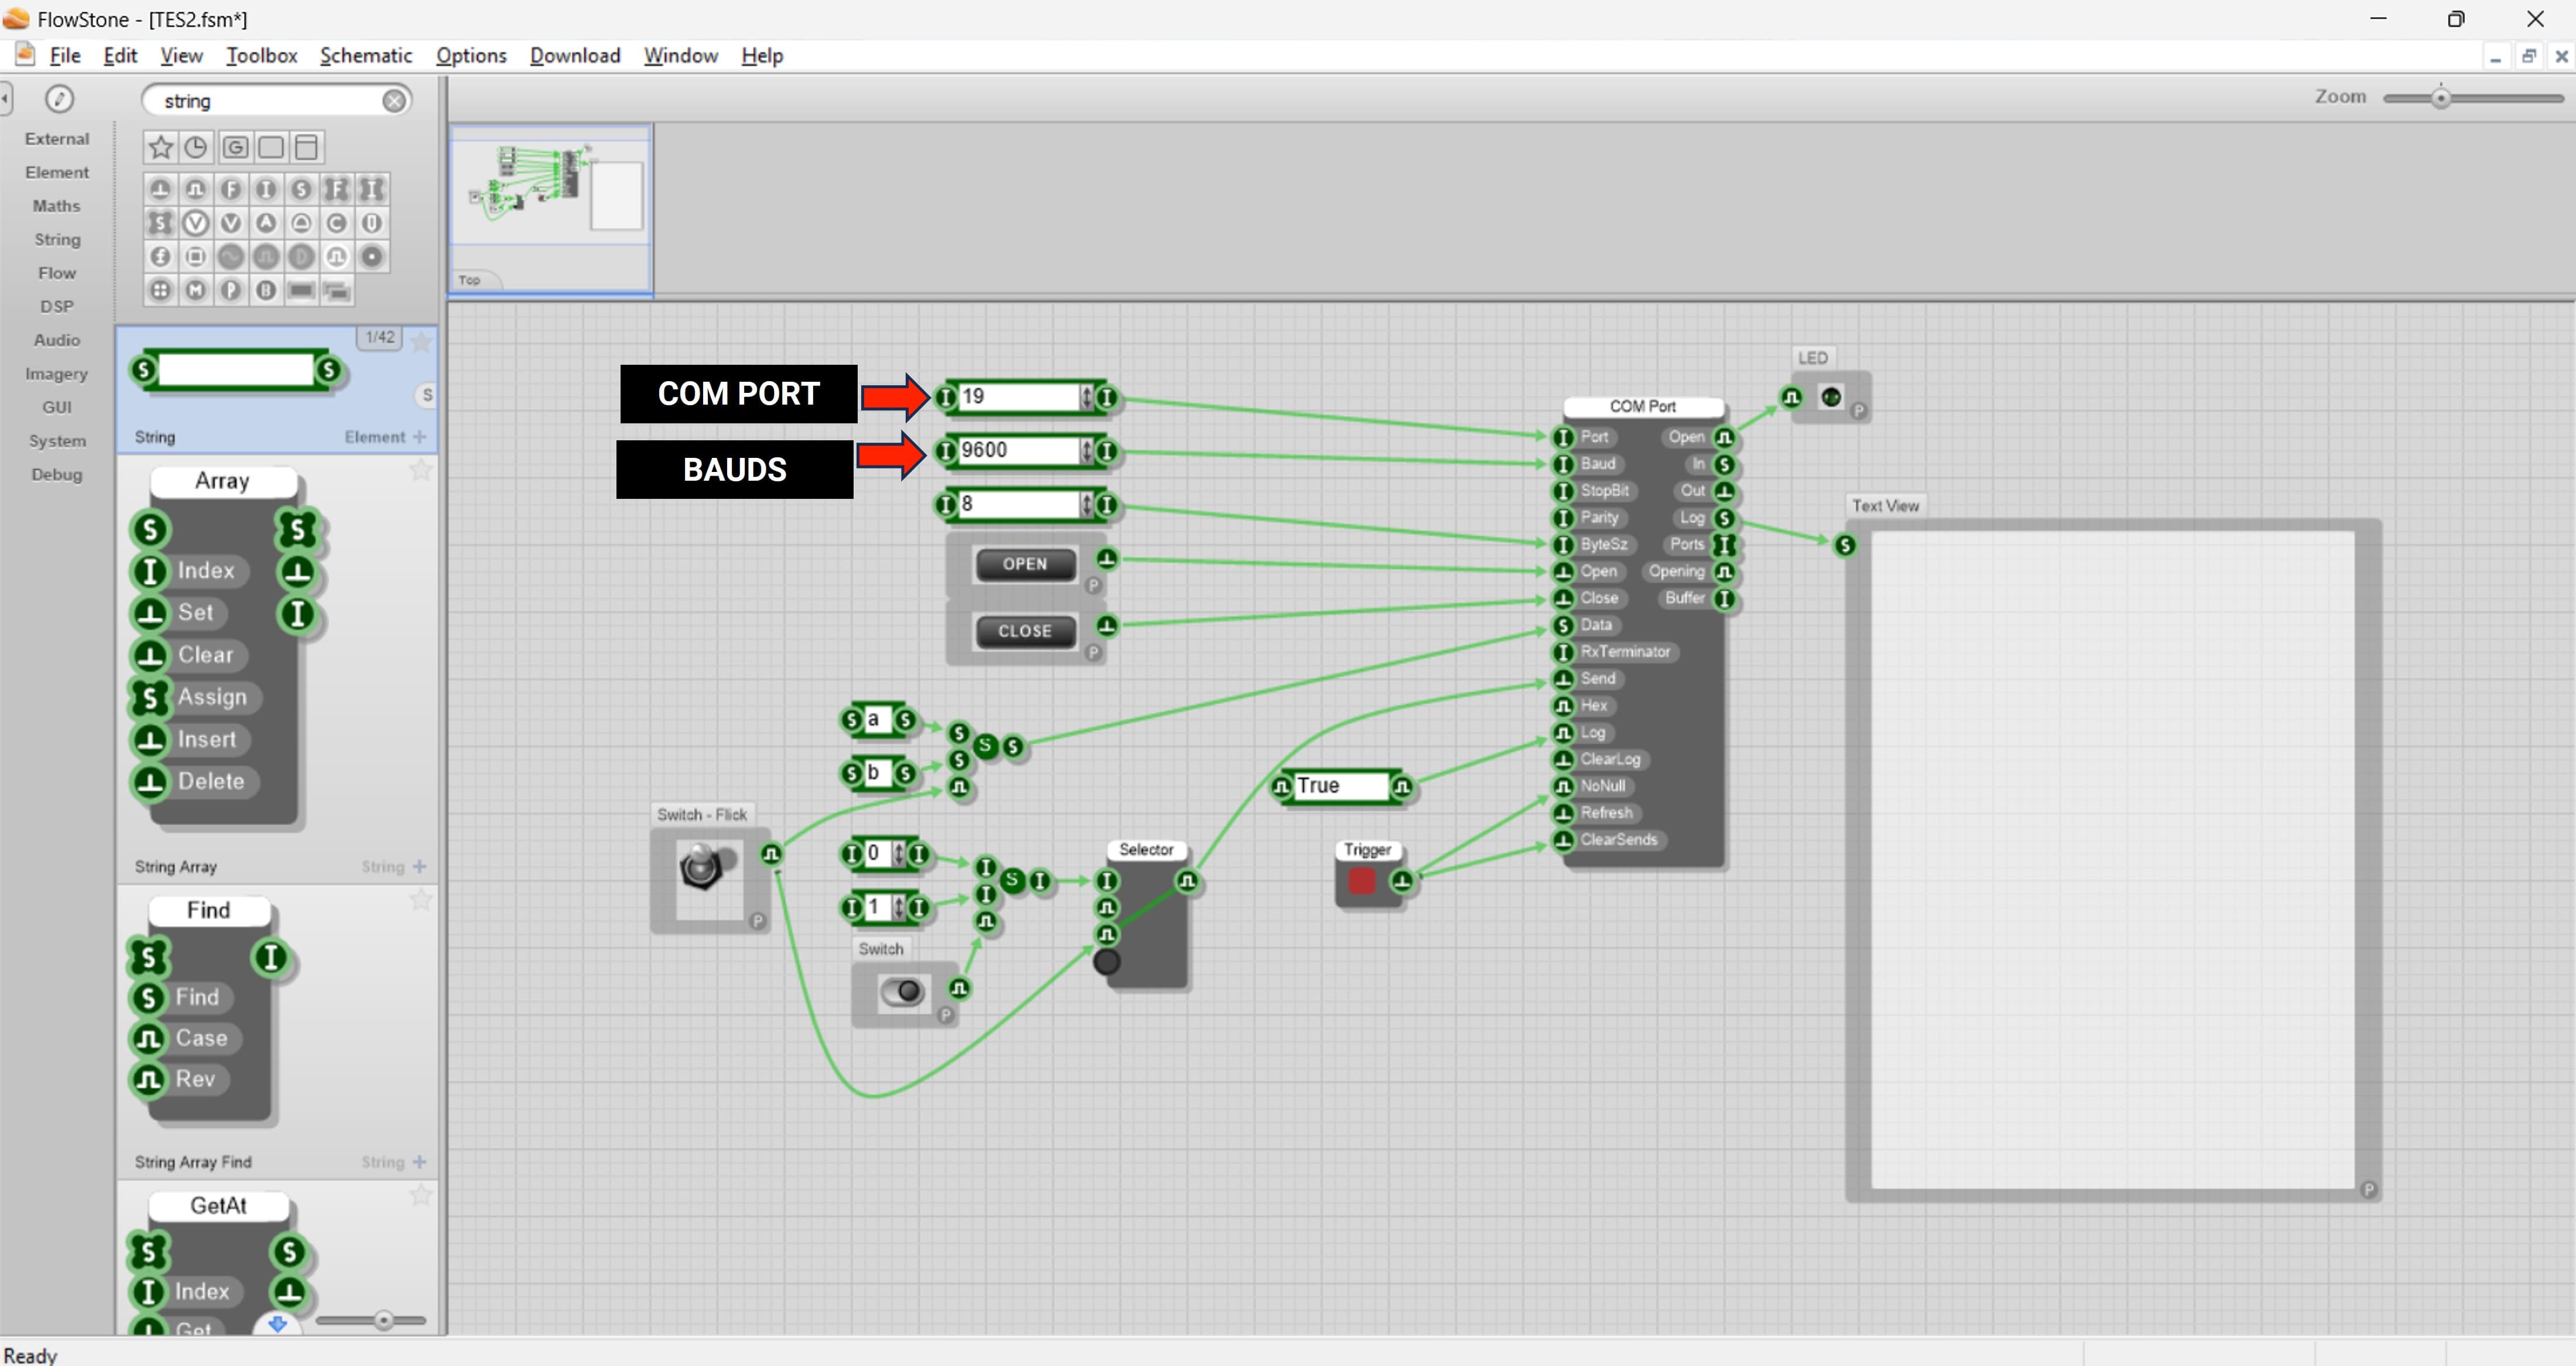Screen dimensions: 2576x1366
Task: Click the stepper arrows on Port value 19
Action: (x=1086, y=397)
